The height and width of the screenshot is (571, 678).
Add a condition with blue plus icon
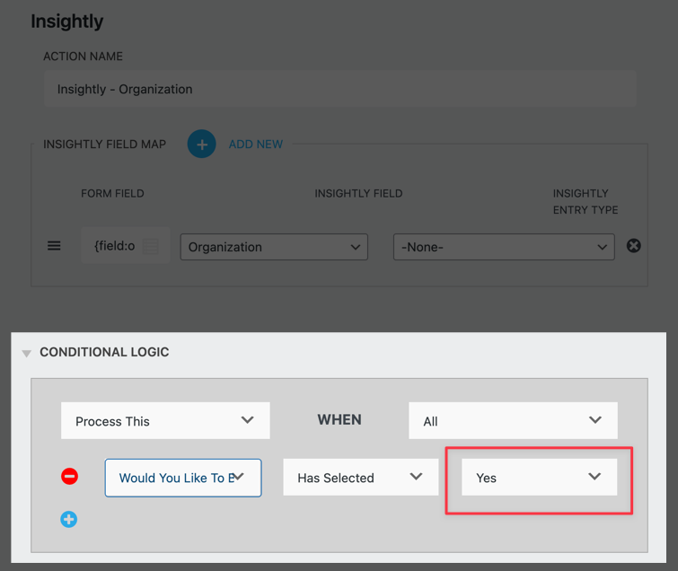(x=69, y=519)
